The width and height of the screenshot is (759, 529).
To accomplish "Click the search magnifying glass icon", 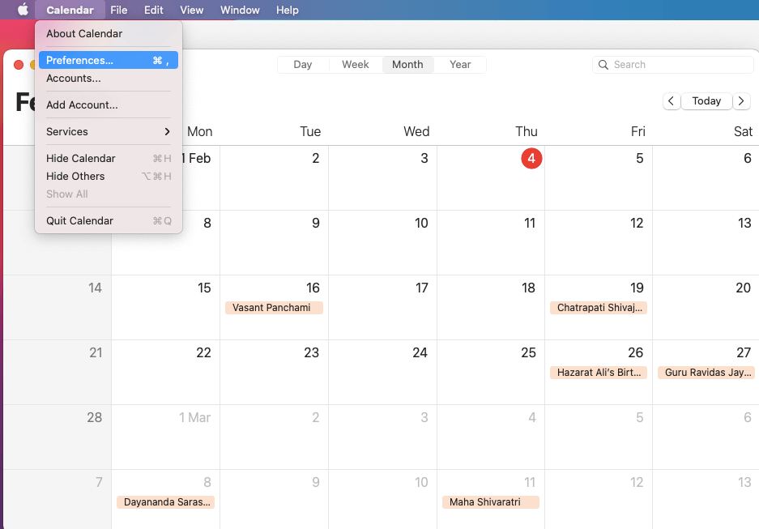I will coord(603,64).
